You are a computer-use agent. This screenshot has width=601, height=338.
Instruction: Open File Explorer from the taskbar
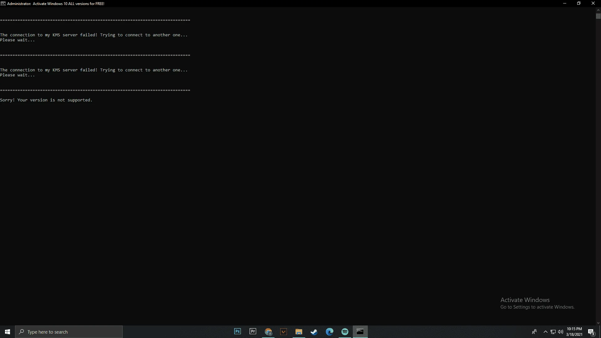[299, 331]
